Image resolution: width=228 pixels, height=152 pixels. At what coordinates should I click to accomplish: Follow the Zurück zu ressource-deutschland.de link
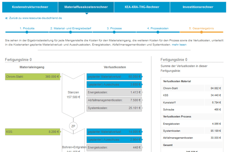pos(35,18)
